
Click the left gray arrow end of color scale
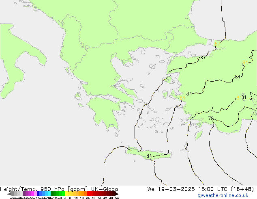tap(9, 194)
